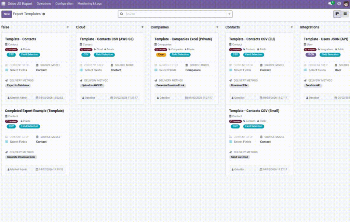This screenshot has width=350, height=222.
Task: Click Mitchell Admin on Template - Contacts card
Action: coord(17,98)
